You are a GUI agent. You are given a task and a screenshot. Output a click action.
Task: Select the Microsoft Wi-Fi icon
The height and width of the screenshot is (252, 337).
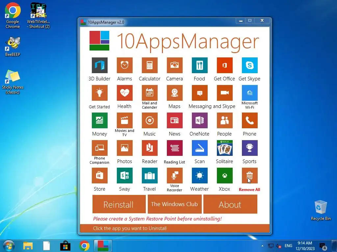[249, 93]
